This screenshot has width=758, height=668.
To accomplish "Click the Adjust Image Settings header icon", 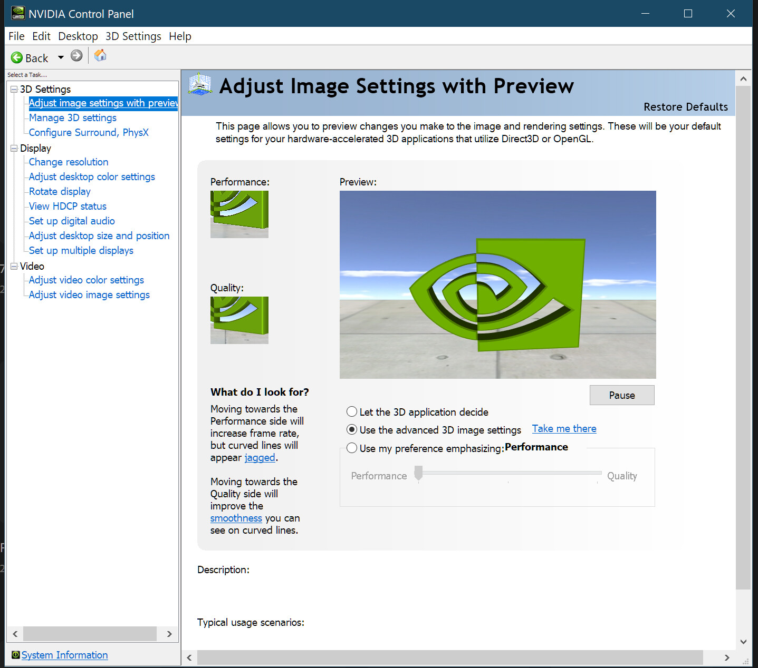I will pyautogui.click(x=200, y=84).
